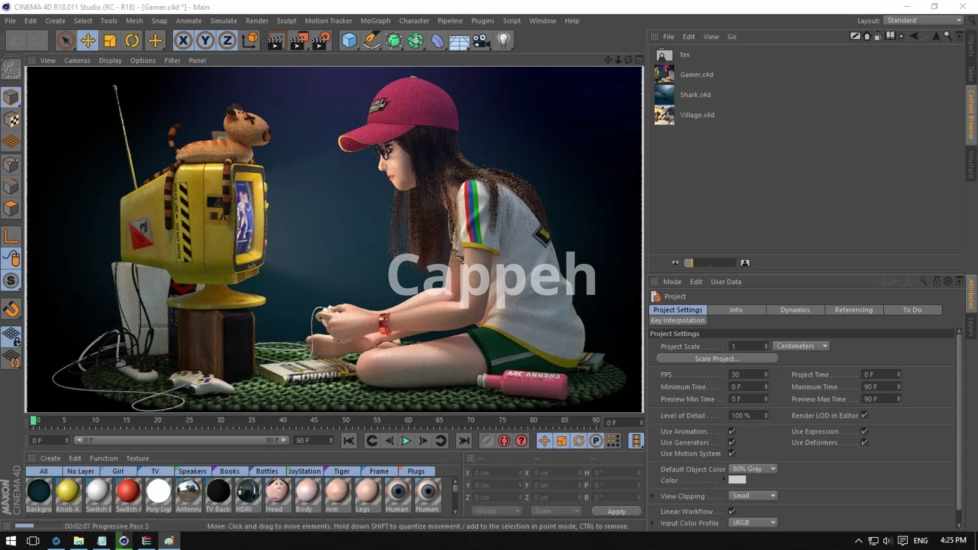The height and width of the screenshot is (550, 978).
Task: Select the Move tool in toolbar
Action: click(88, 41)
